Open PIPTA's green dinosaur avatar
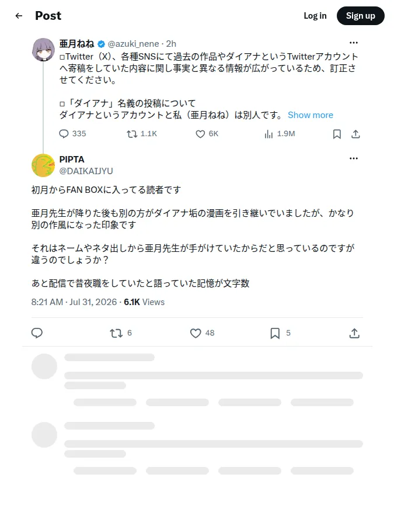Image resolution: width=394 pixels, height=526 pixels. [43, 165]
